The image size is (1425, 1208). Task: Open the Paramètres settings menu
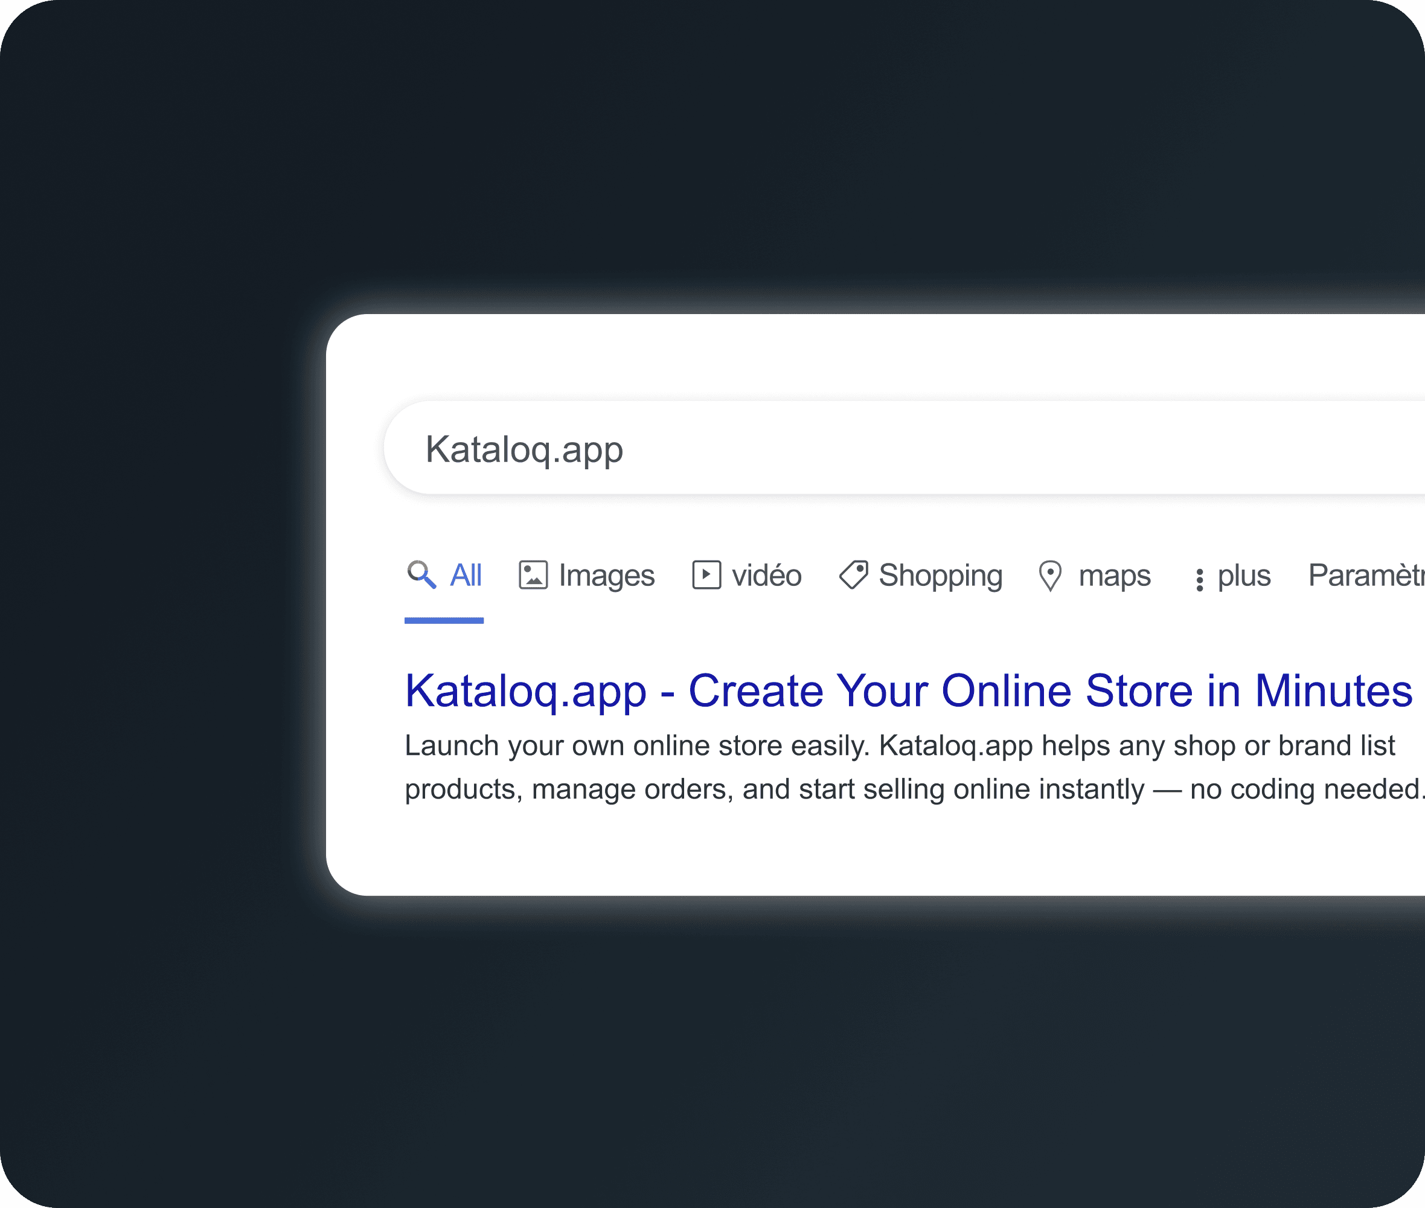(x=1366, y=575)
